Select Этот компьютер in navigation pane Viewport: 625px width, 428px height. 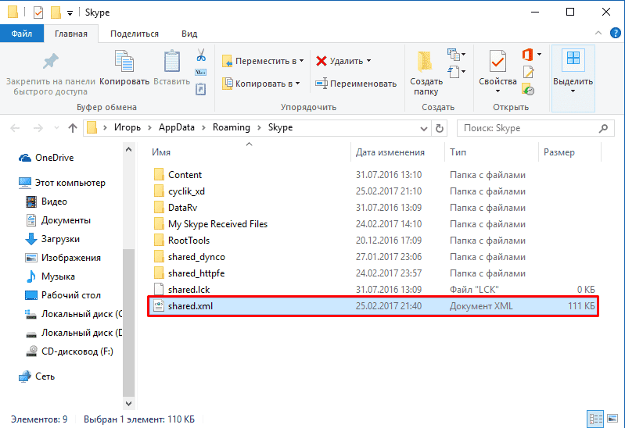click(x=62, y=183)
